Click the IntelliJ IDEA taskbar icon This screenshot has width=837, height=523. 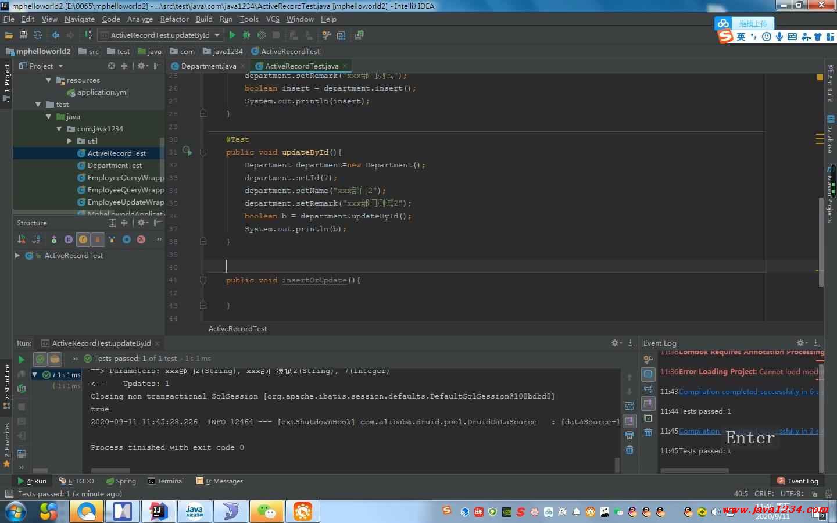(x=158, y=511)
